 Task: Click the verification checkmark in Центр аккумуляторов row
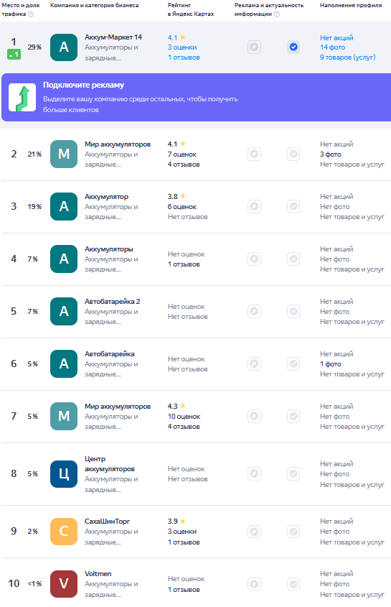pos(293,474)
